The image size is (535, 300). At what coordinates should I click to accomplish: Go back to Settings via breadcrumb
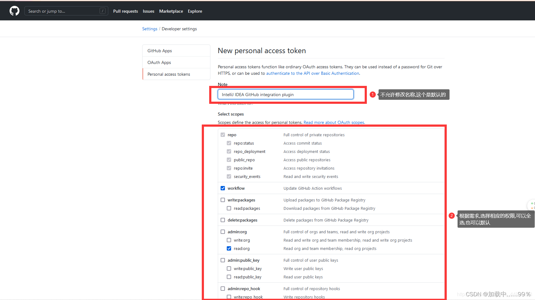tap(150, 28)
